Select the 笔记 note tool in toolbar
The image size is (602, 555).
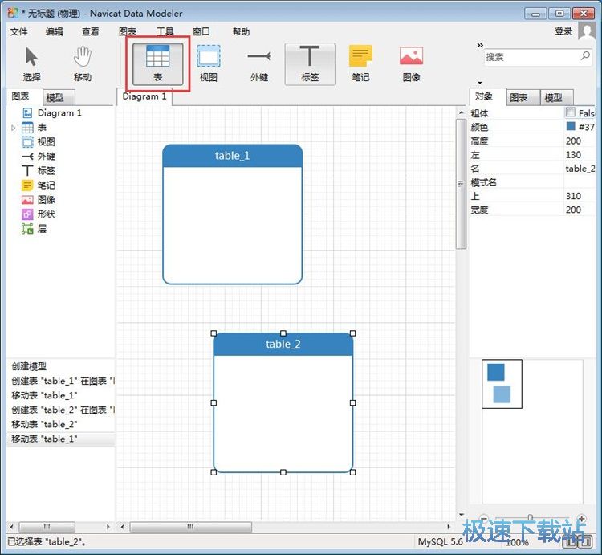[x=360, y=63]
